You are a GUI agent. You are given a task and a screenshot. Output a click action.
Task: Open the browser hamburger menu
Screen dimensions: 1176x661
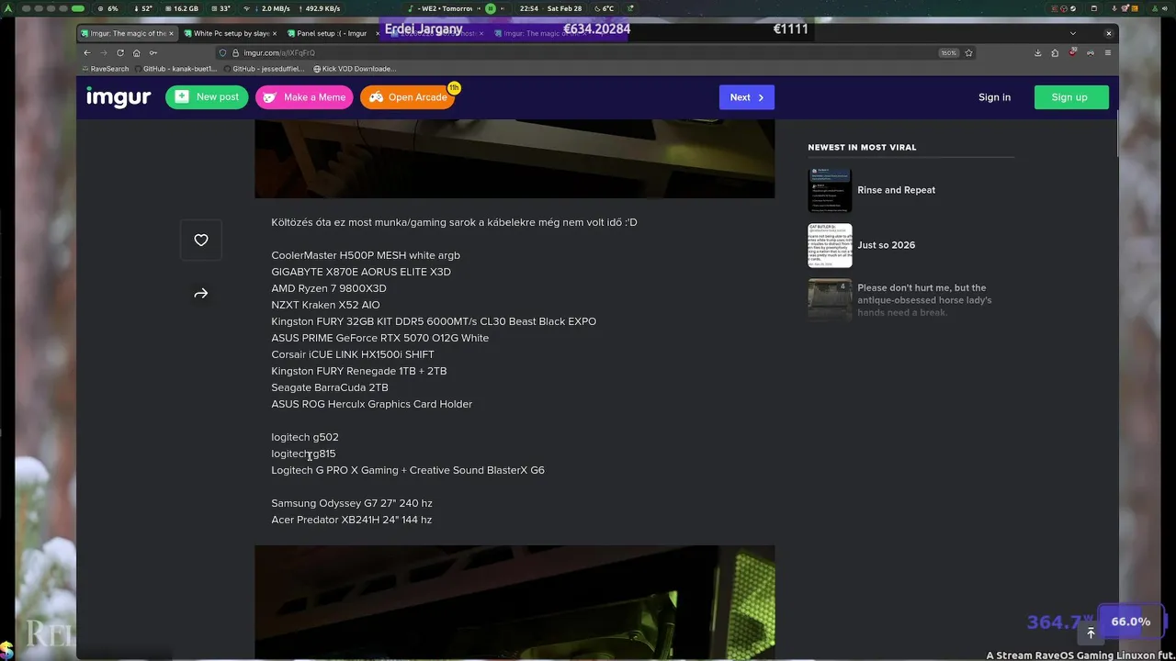pyautogui.click(x=1108, y=53)
